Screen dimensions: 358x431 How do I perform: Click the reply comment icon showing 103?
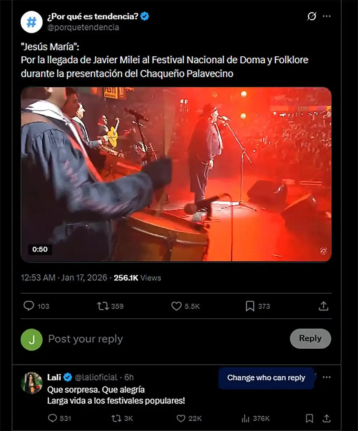pyautogui.click(x=29, y=306)
